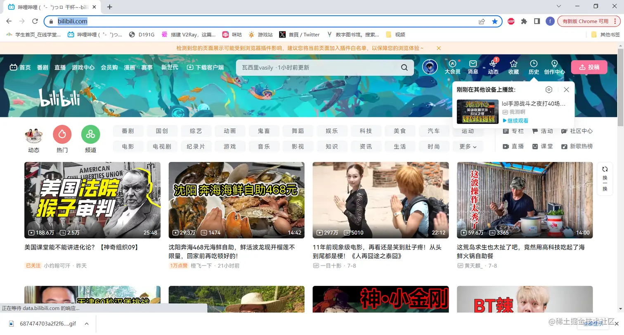Image resolution: width=624 pixels, height=335 pixels.
Task: Open the 其他书签 bookmarks folder
Action: pyautogui.click(x=605, y=35)
